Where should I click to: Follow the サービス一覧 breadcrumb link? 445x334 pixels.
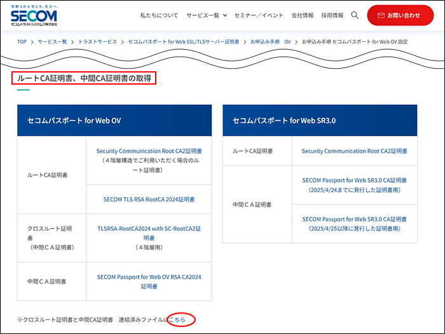click(53, 42)
